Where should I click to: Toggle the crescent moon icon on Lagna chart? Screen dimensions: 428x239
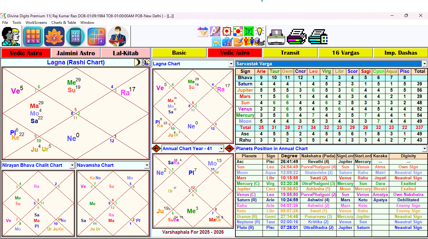138,63
